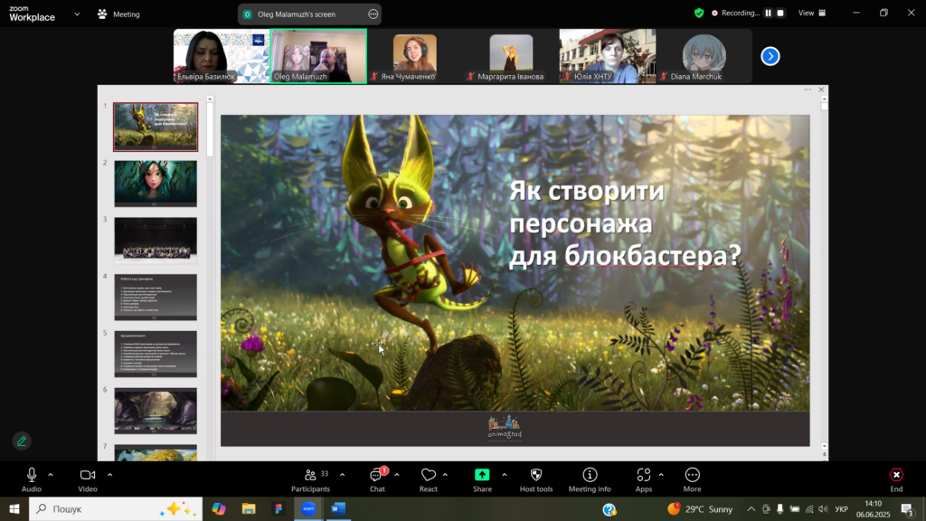Click the green encryption shield icon
The image size is (926, 521).
699,13
